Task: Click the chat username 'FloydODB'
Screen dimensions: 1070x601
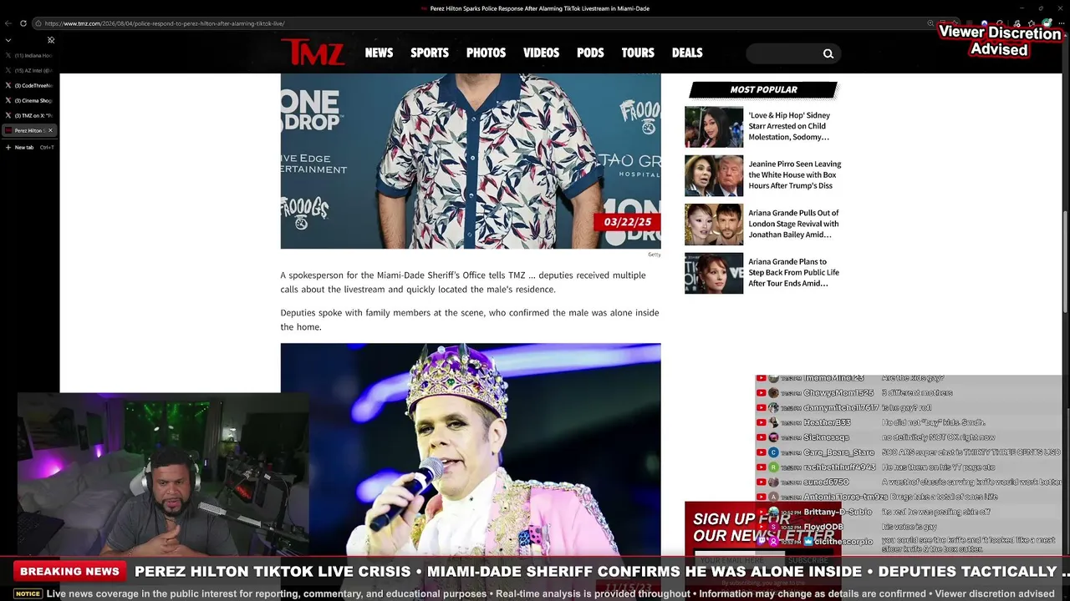Action: pos(823,527)
